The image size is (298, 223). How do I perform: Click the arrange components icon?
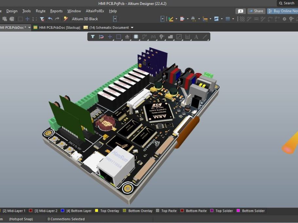[x=193, y=19]
